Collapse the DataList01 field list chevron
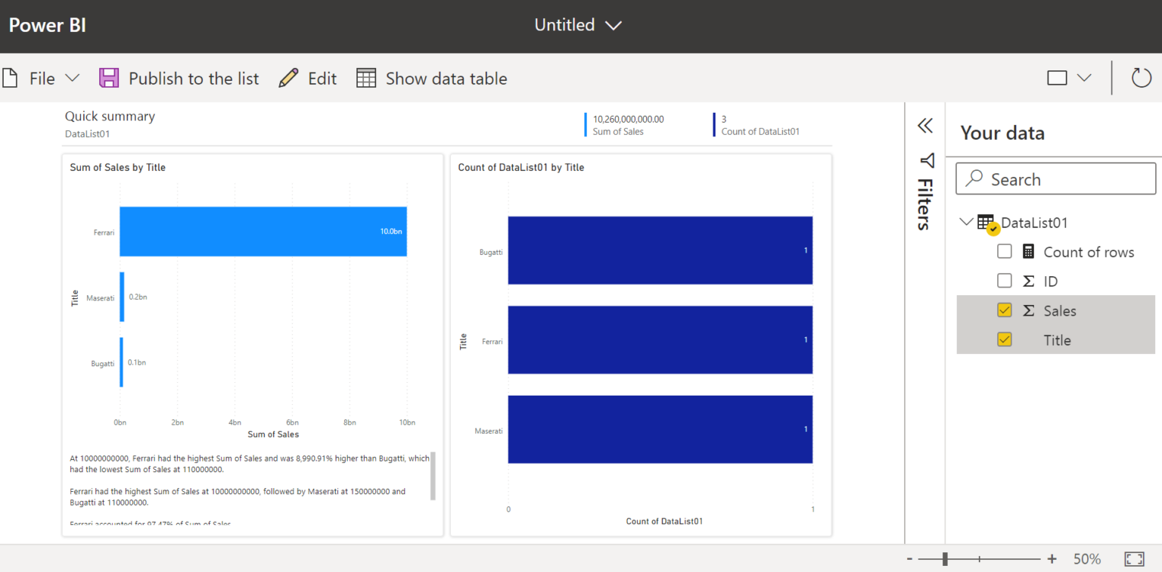Screen dimensions: 1162x572 (967, 222)
